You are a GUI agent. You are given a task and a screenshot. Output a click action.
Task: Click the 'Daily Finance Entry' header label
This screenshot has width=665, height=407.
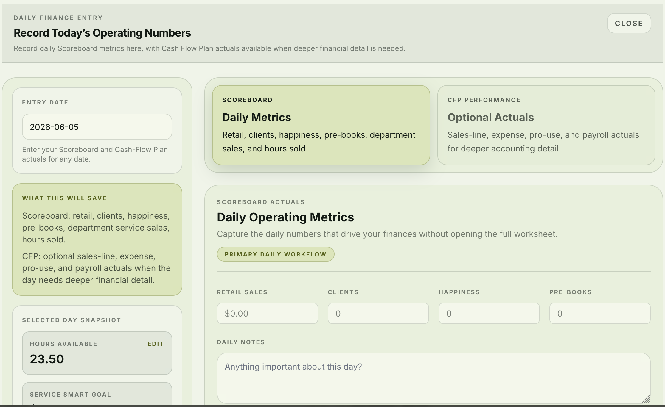[58, 18]
